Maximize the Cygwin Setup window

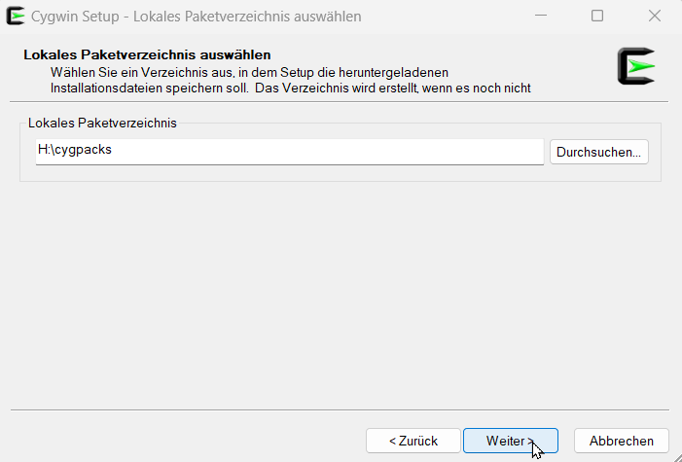[597, 16]
